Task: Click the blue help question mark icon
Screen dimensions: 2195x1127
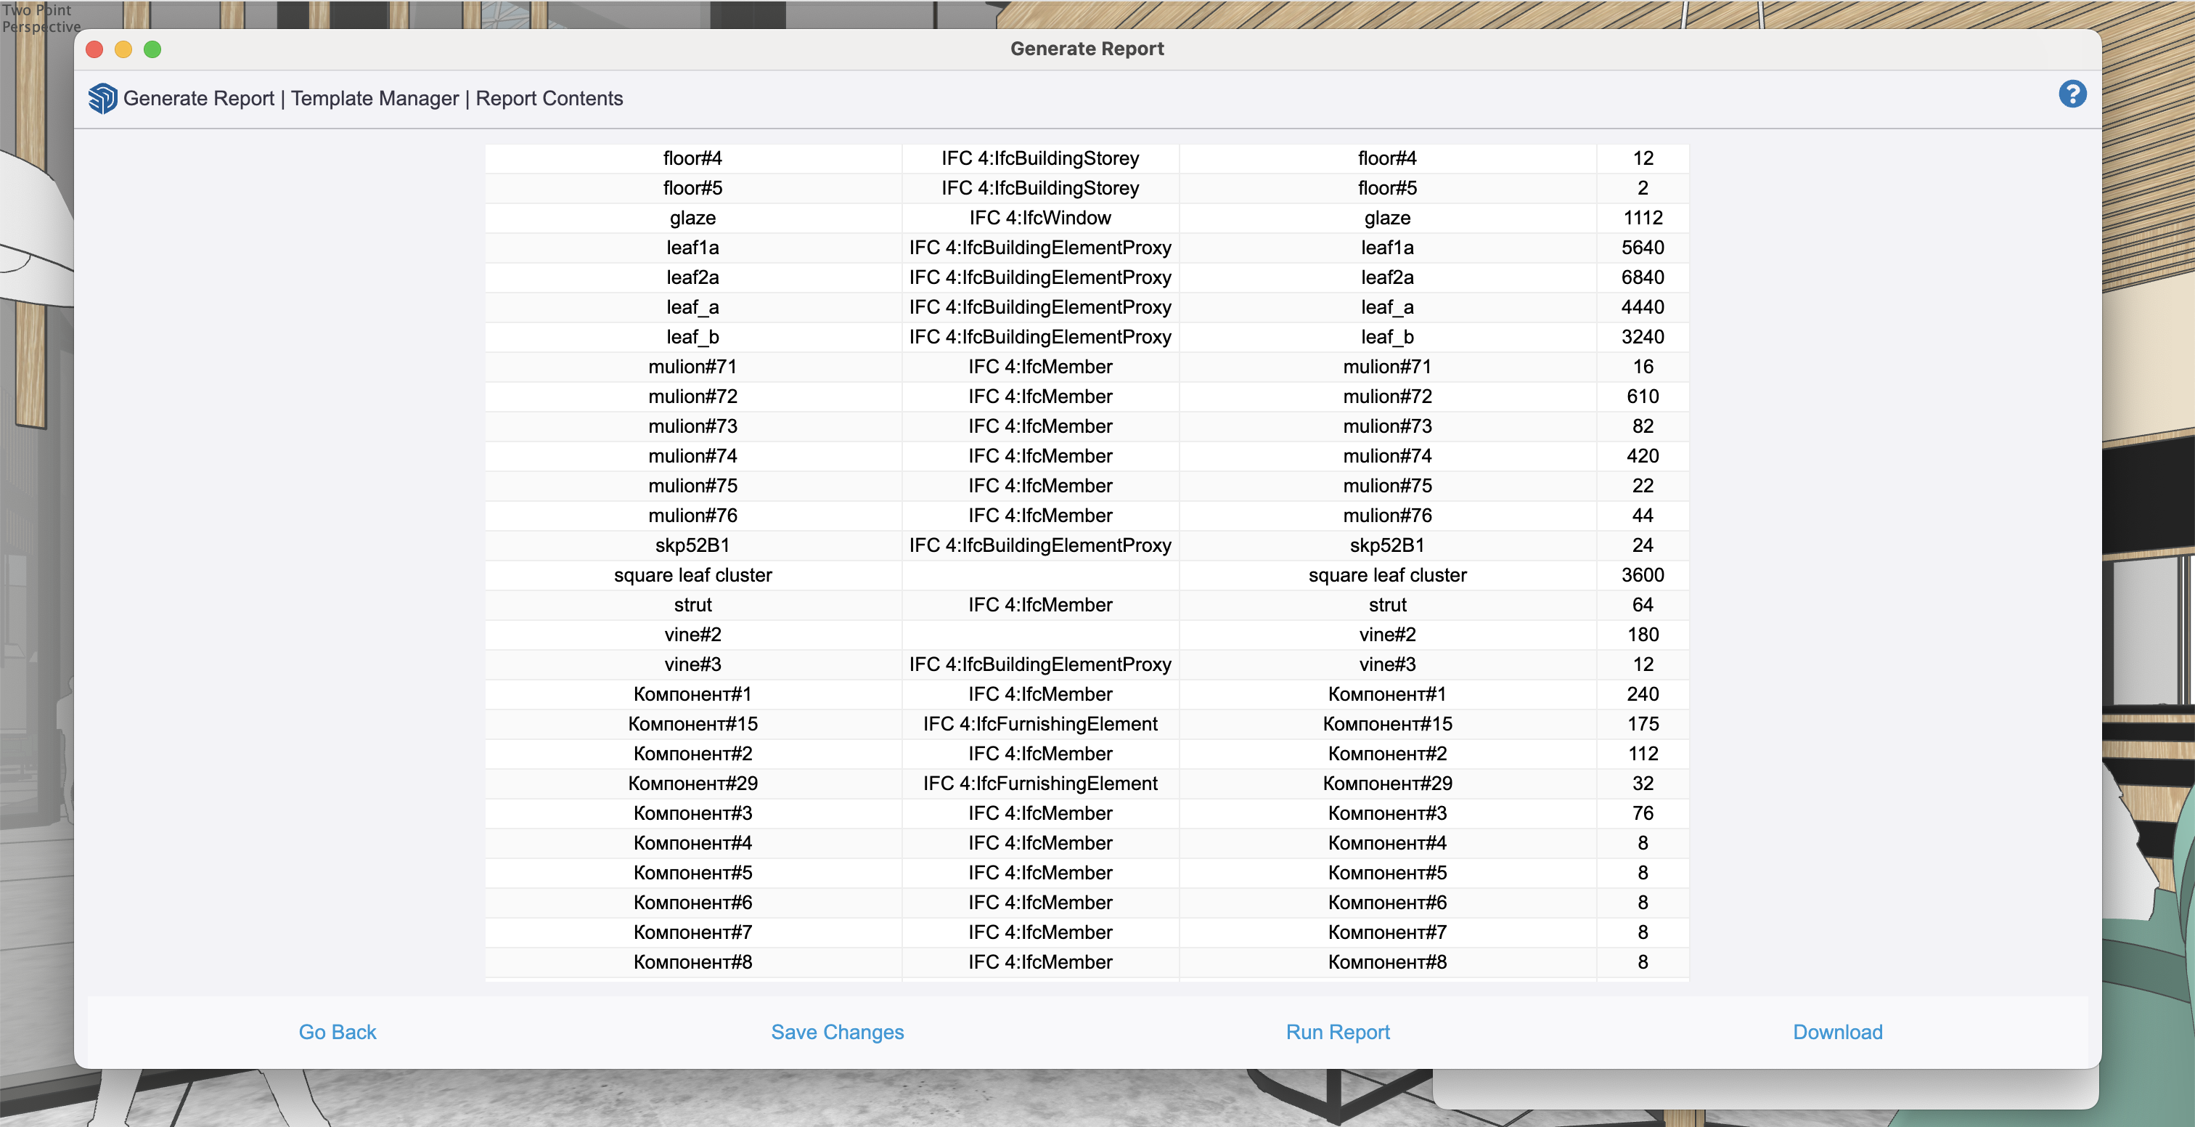Action: 2072,94
